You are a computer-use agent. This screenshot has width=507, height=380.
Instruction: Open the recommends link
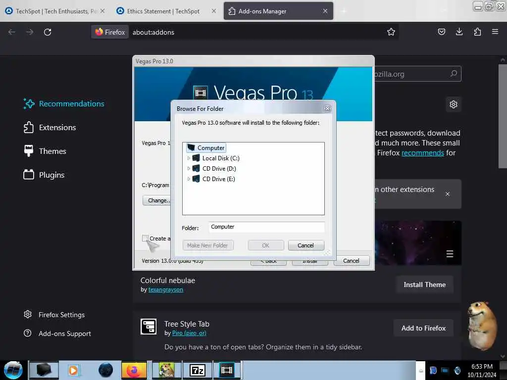tap(423, 153)
